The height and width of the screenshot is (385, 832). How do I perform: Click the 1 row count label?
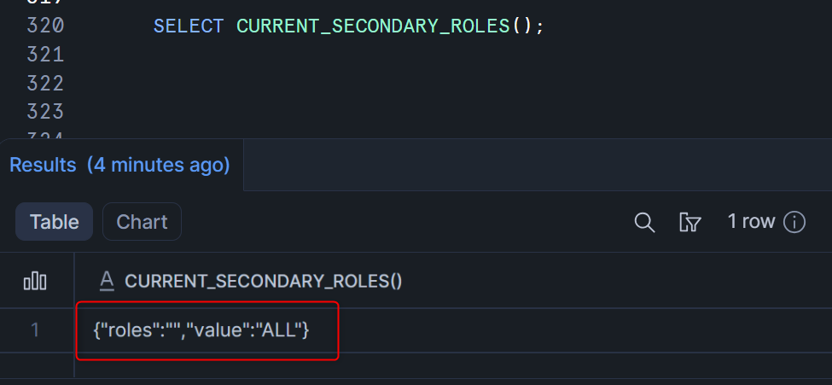click(x=750, y=222)
